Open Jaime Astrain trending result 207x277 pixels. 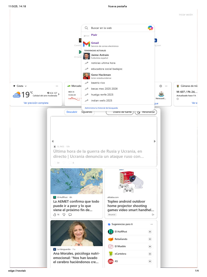[118, 56]
